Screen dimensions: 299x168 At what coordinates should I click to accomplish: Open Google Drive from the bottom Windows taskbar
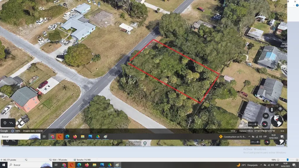point(109,165)
